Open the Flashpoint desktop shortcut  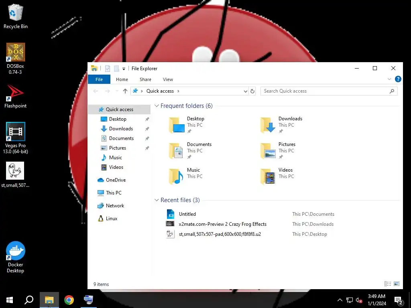15,96
